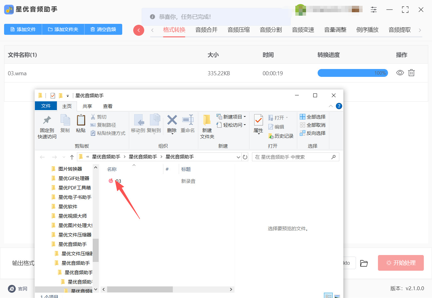Switch to 音量调整 tab
This screenshot has height=298, width=432.
335,30
